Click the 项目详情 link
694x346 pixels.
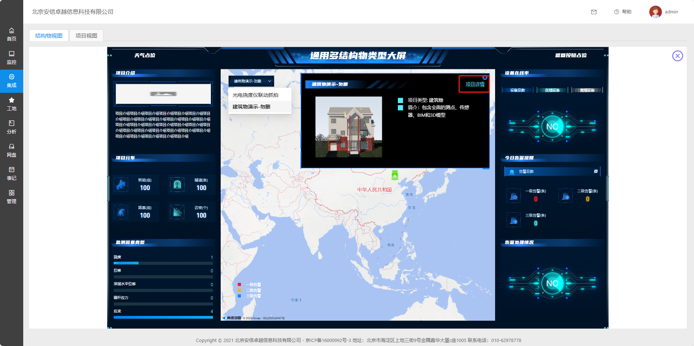[475, 85]
